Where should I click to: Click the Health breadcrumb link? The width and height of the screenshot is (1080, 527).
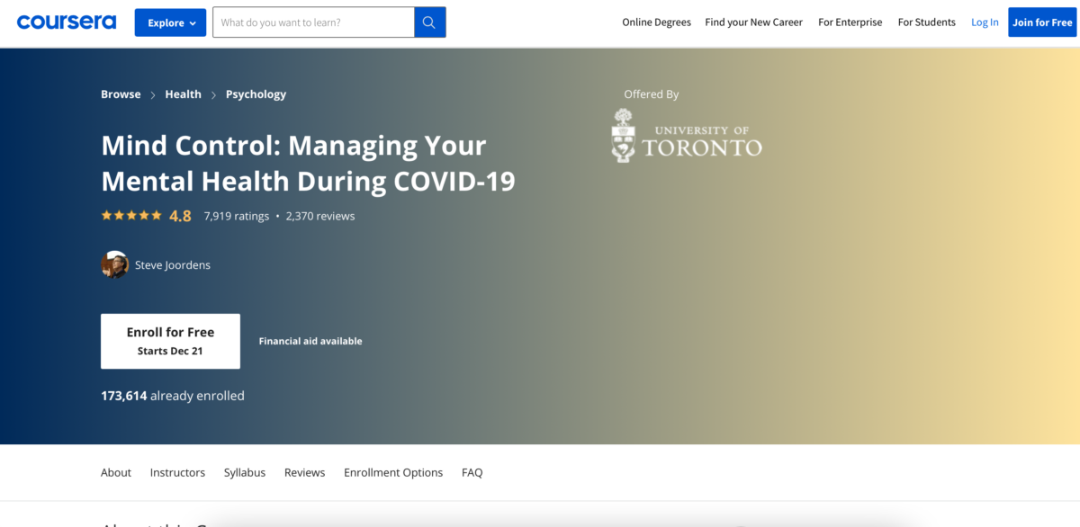pyautogui.click(x=184, y=94)
